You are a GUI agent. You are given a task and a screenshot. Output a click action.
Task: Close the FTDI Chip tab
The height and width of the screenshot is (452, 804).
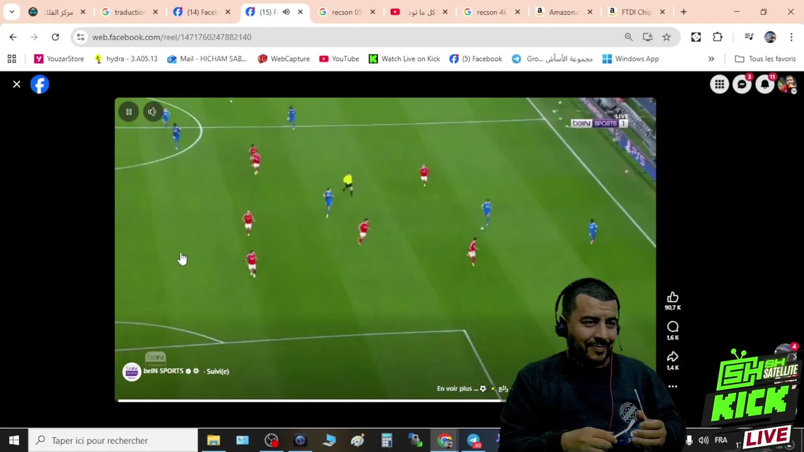pyautogui.click(x=662, y=12)
